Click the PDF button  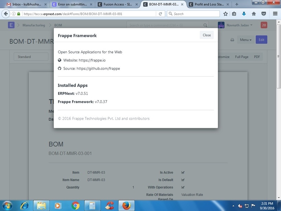(257, 57)
